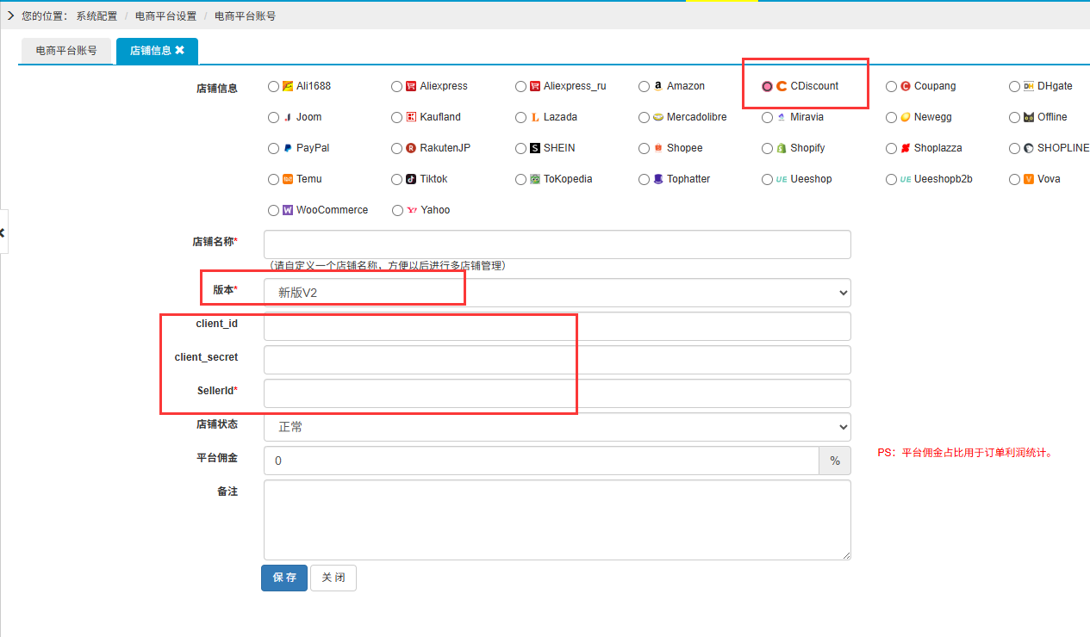The image size is (1090, 637).
Task: Select the Ueeshopb2b radio button
Action: 891,179
